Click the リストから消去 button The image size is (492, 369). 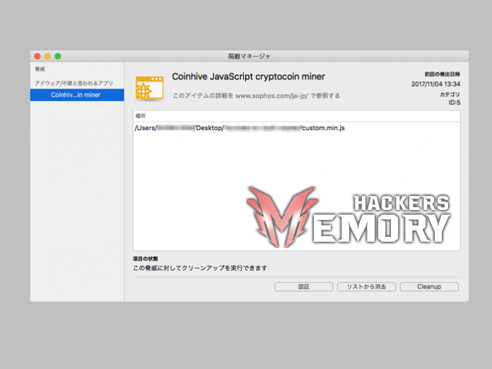[x=366, y=286]
